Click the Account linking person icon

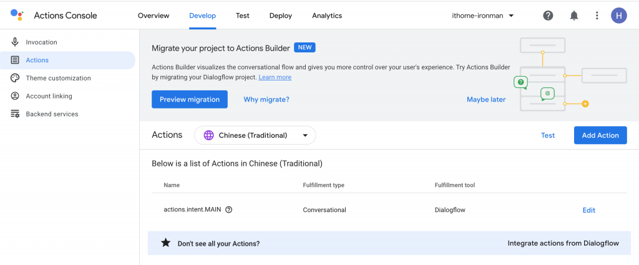[15, 96]
